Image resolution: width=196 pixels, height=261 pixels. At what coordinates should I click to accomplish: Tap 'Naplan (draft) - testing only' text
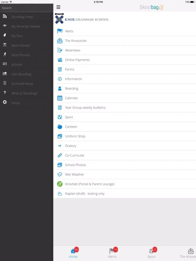coord(85,194)
